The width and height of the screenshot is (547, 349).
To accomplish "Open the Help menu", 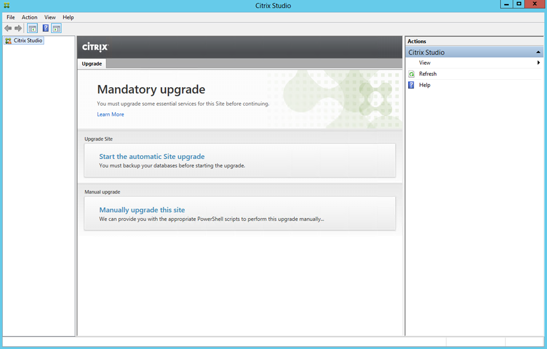I will (68, 17).
